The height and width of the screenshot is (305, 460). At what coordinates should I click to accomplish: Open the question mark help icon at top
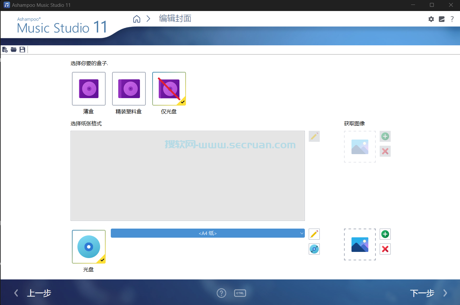click(x=452, y=19)
